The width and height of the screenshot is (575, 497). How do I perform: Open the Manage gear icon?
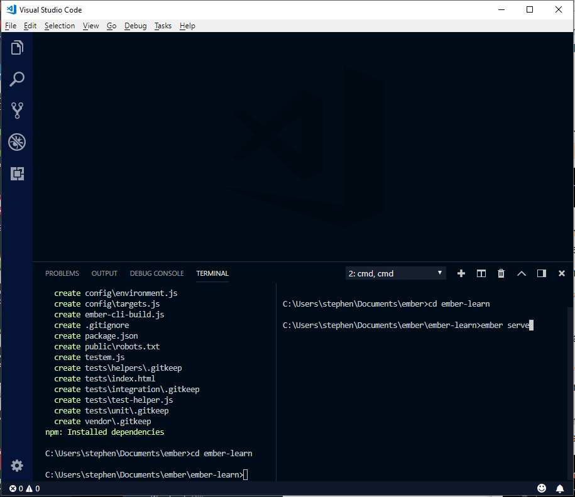[x=17, y=466]
